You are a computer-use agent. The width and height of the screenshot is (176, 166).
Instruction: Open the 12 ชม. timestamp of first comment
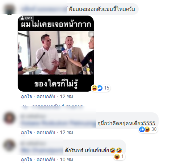[67, 97]
